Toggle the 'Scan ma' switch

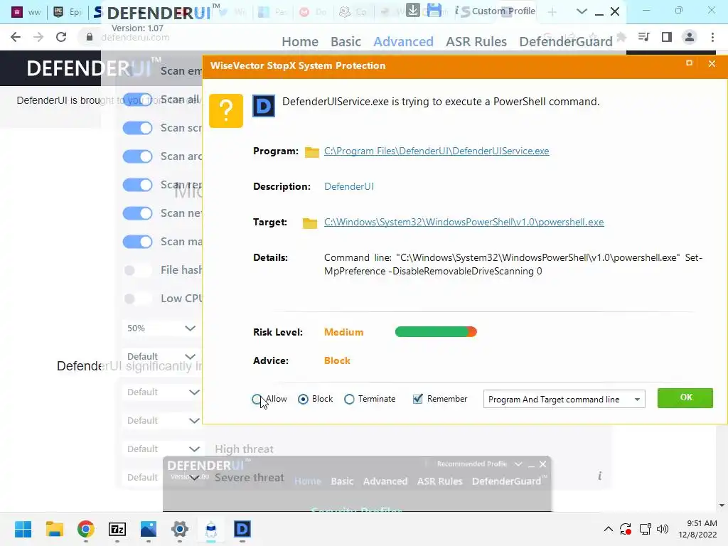(x=137, y=242)
